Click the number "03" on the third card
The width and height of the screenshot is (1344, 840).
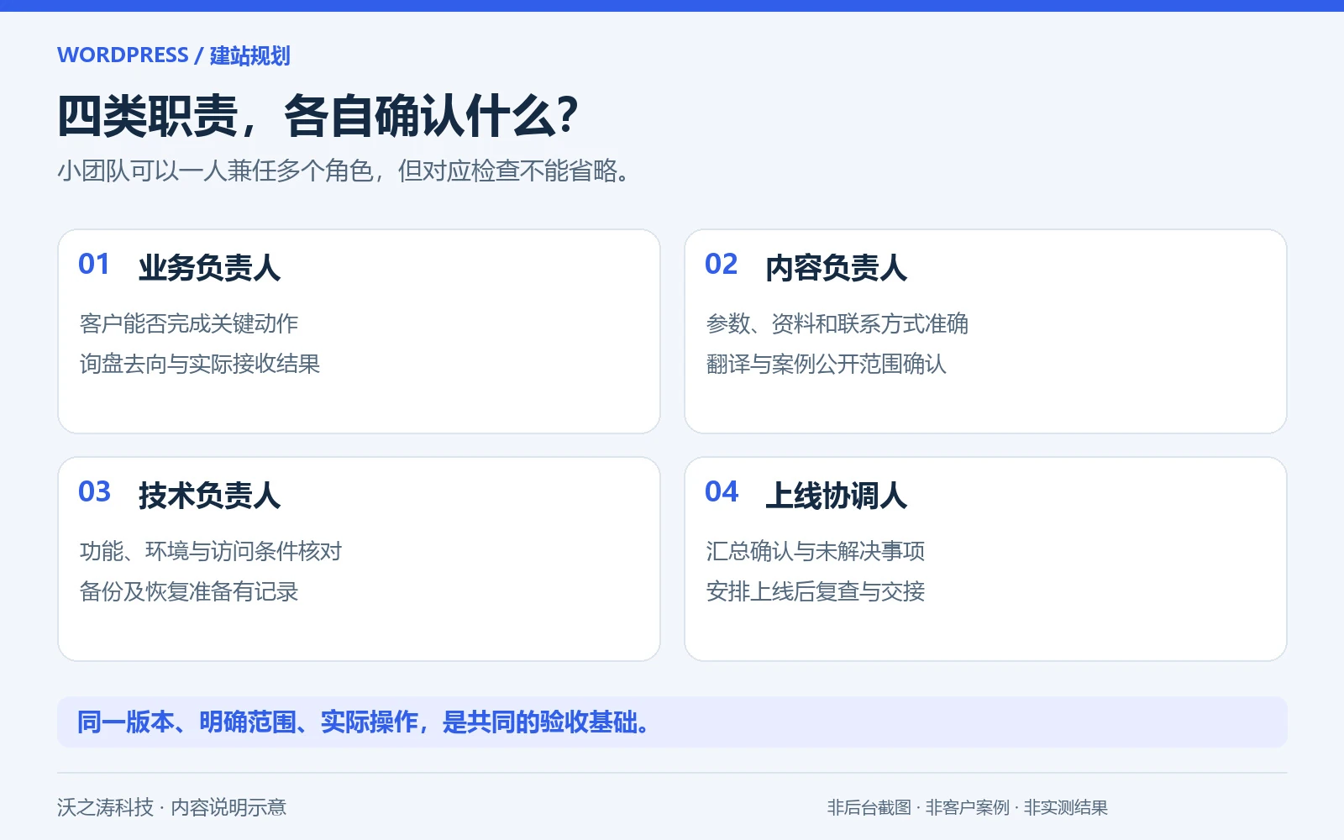[x=95, y=492]
